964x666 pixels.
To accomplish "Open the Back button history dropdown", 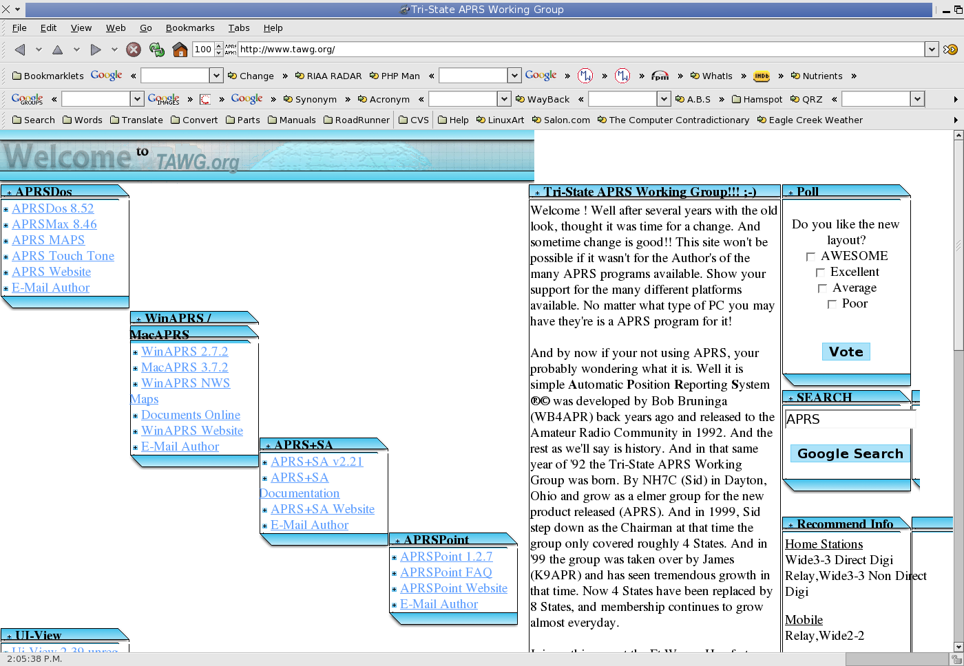I will pyautogui.click(x=39, y=50).
